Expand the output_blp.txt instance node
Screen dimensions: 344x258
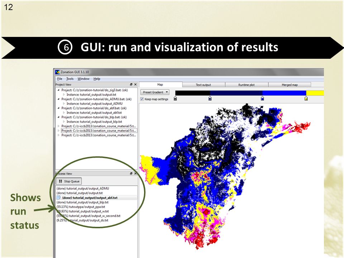pyautogui.click(x=64, y=122)
